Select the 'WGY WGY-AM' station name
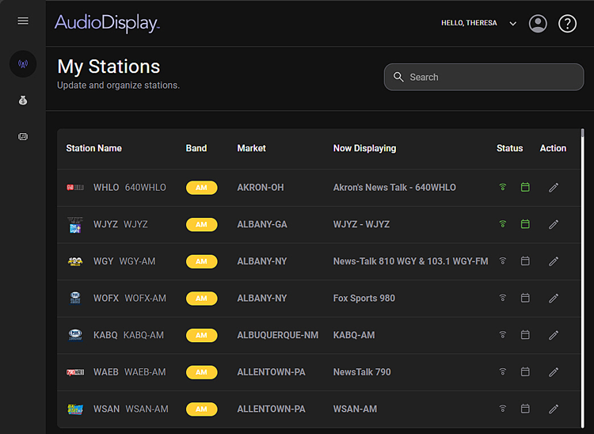Screen dimensions: 594x434 (124, 261)
